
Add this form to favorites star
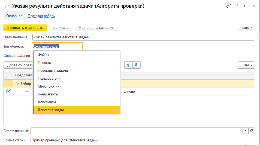tap(7, 6)
